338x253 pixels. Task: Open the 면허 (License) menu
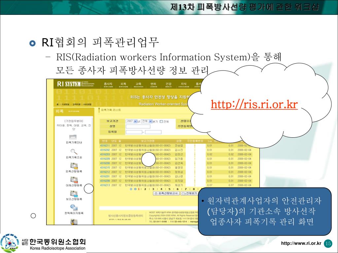tap(153, 85)
